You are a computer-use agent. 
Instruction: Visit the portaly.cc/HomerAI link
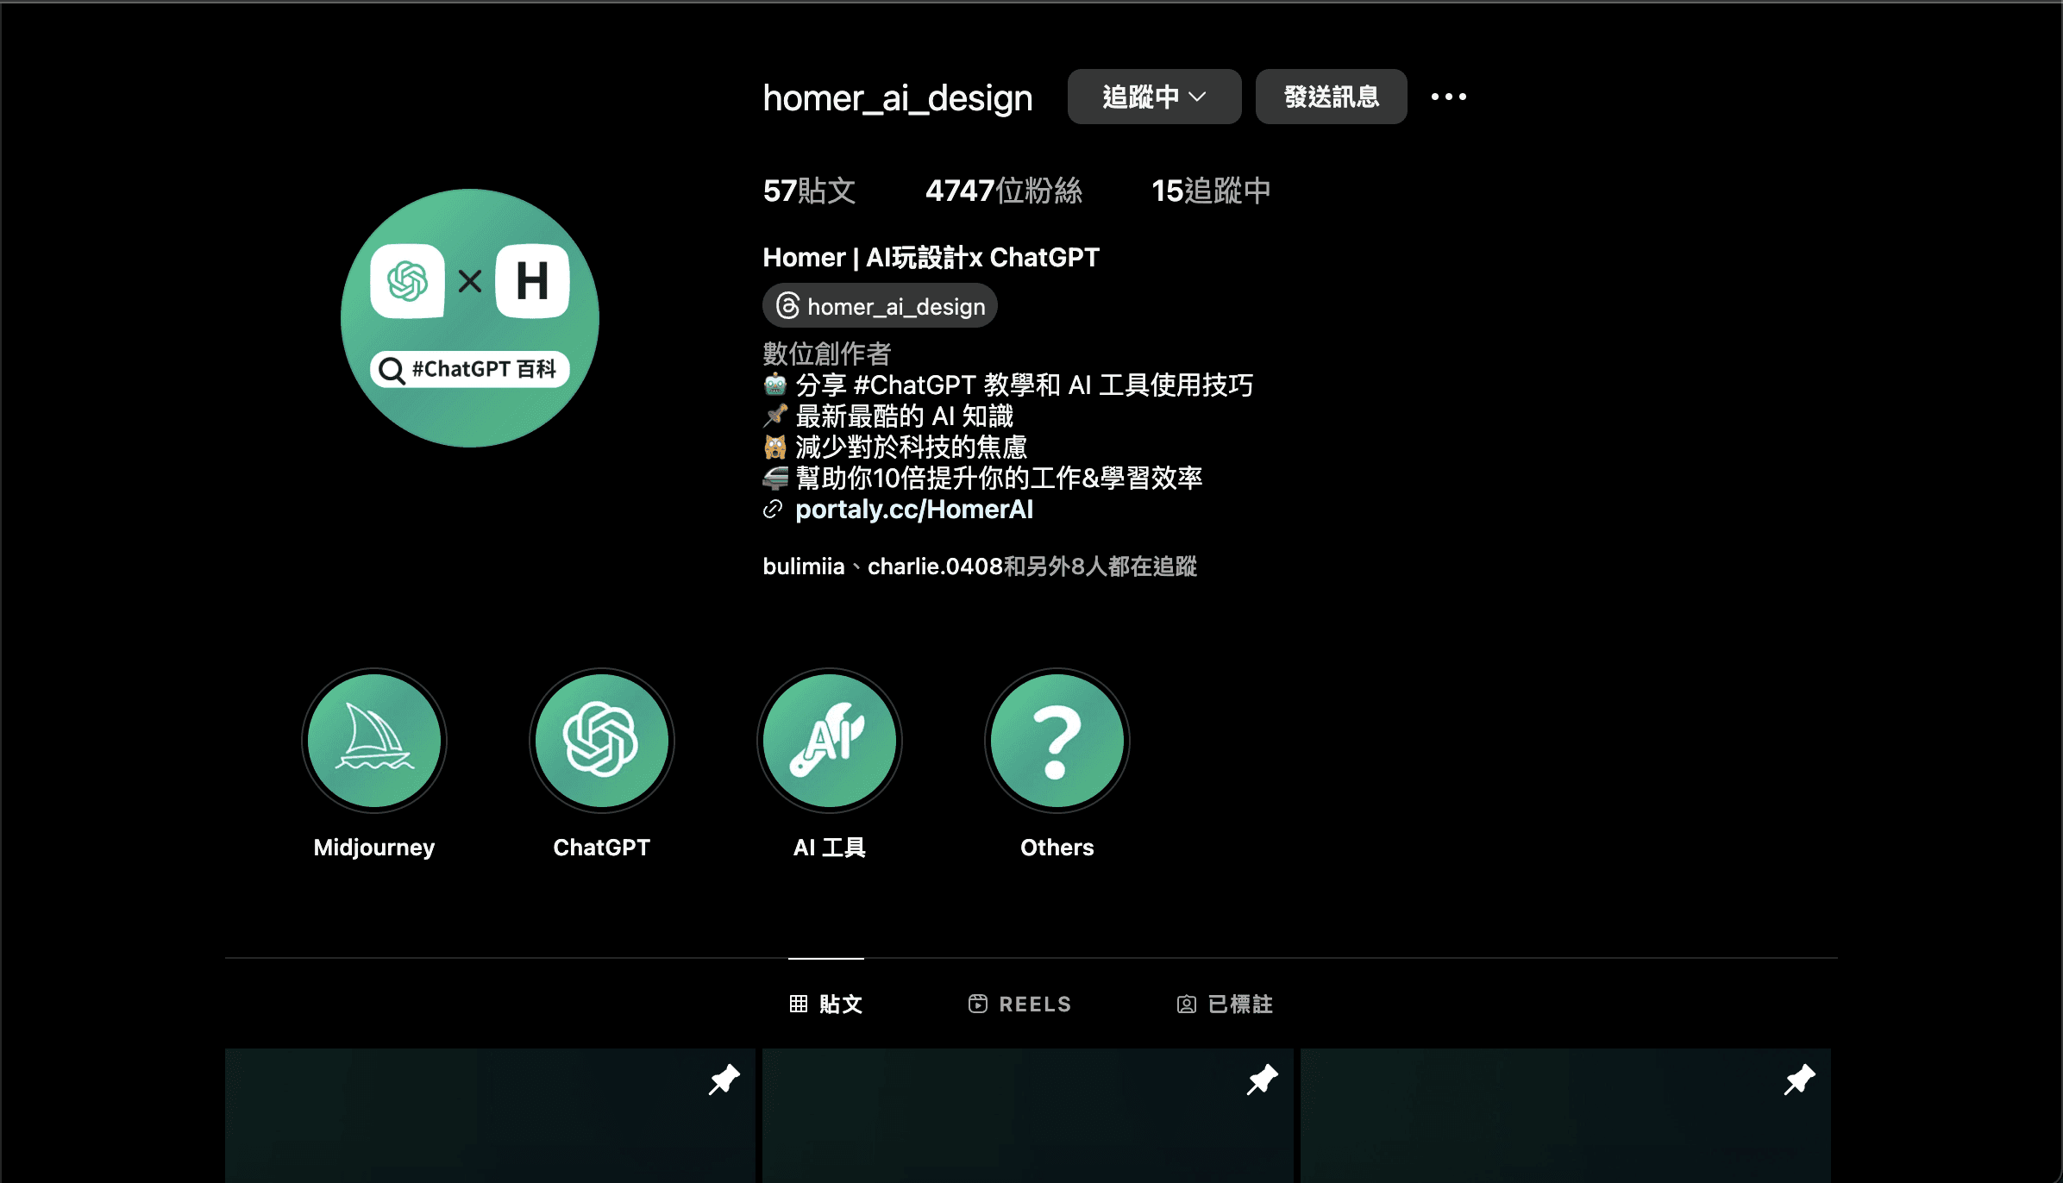(914, 510)
